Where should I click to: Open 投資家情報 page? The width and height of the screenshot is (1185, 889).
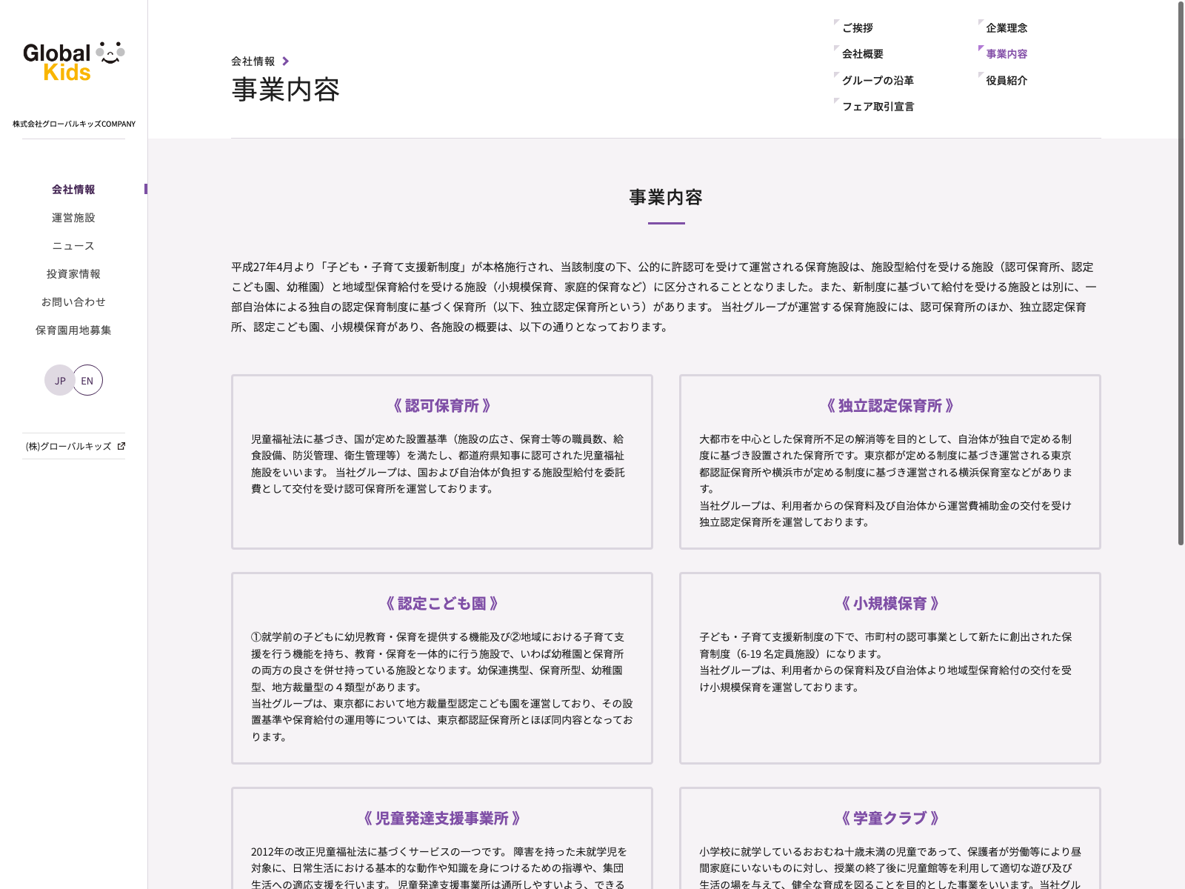click(x=73, y=274)
